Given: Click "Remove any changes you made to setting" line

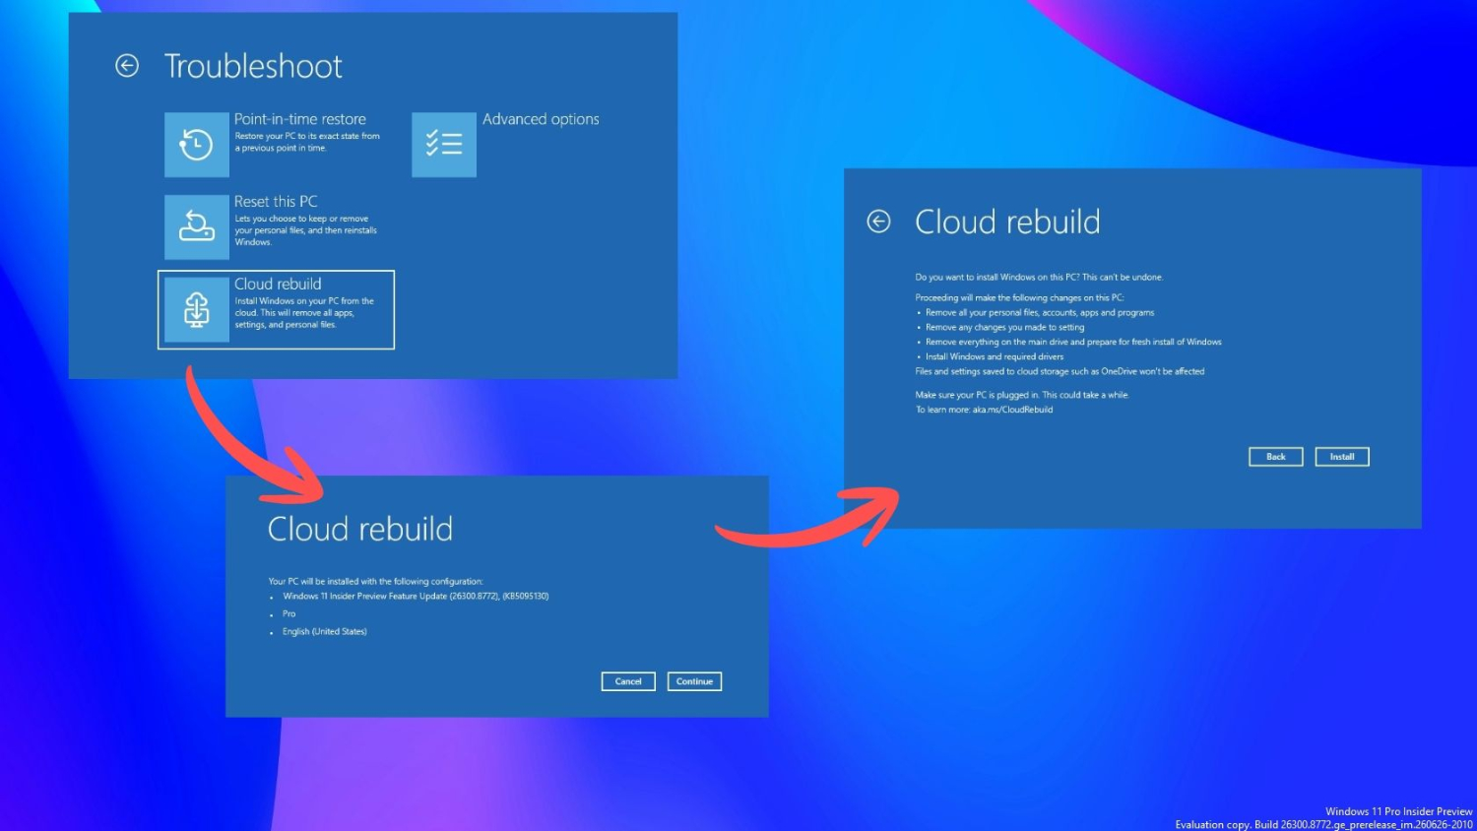Looking at the screenshot, I should (x=1004, y=327).
